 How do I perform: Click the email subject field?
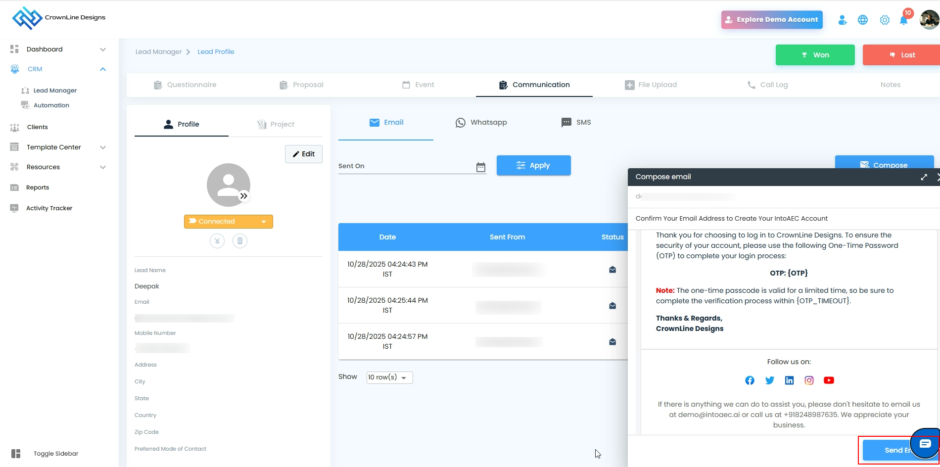click(x=784, y=219)
